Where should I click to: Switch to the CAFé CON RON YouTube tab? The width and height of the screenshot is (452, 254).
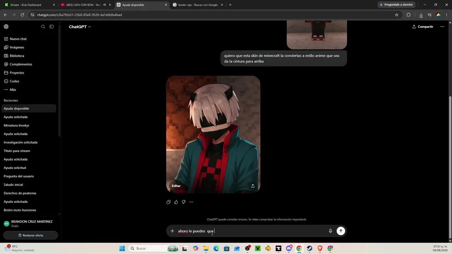click(86, 5)
